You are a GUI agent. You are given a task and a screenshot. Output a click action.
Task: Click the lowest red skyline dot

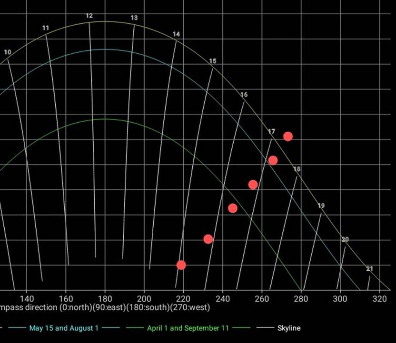pos(181,265)
